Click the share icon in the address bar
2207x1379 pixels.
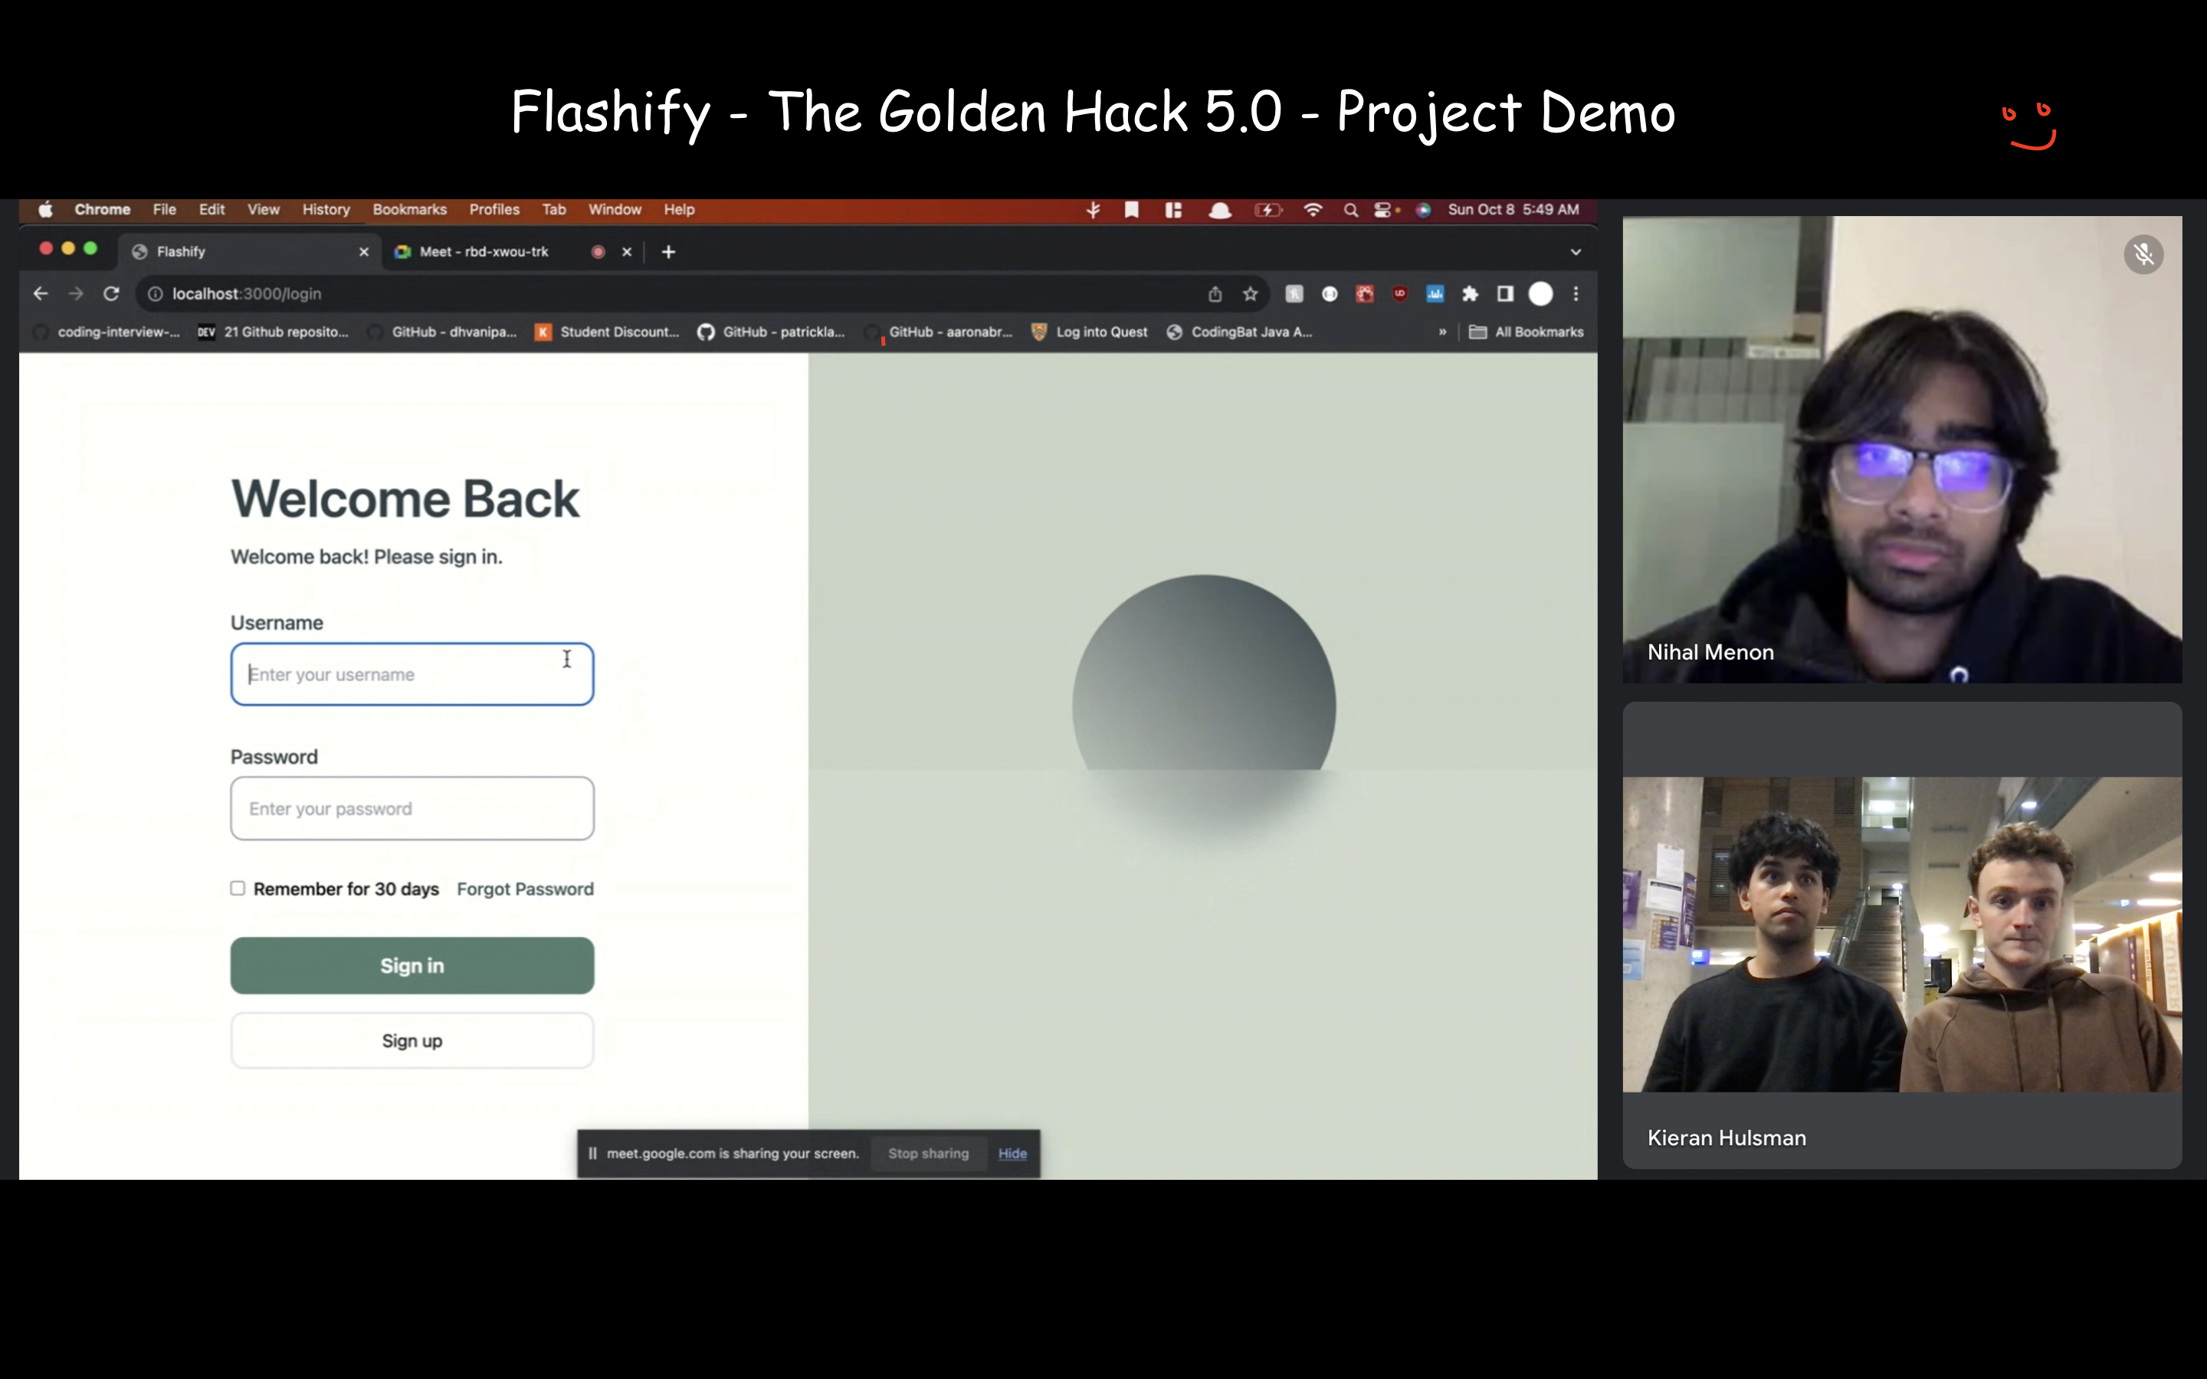pos(1215,293)
